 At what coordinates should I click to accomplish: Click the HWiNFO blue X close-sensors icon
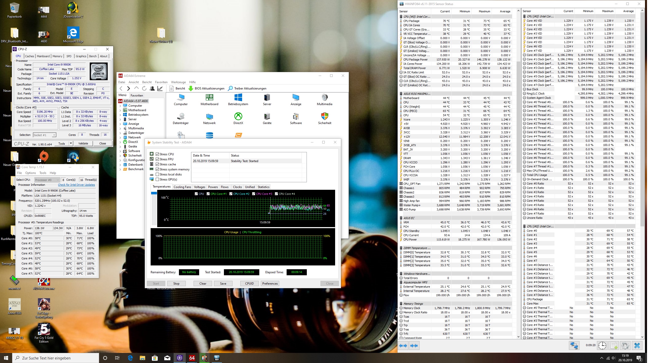[637, 346]
